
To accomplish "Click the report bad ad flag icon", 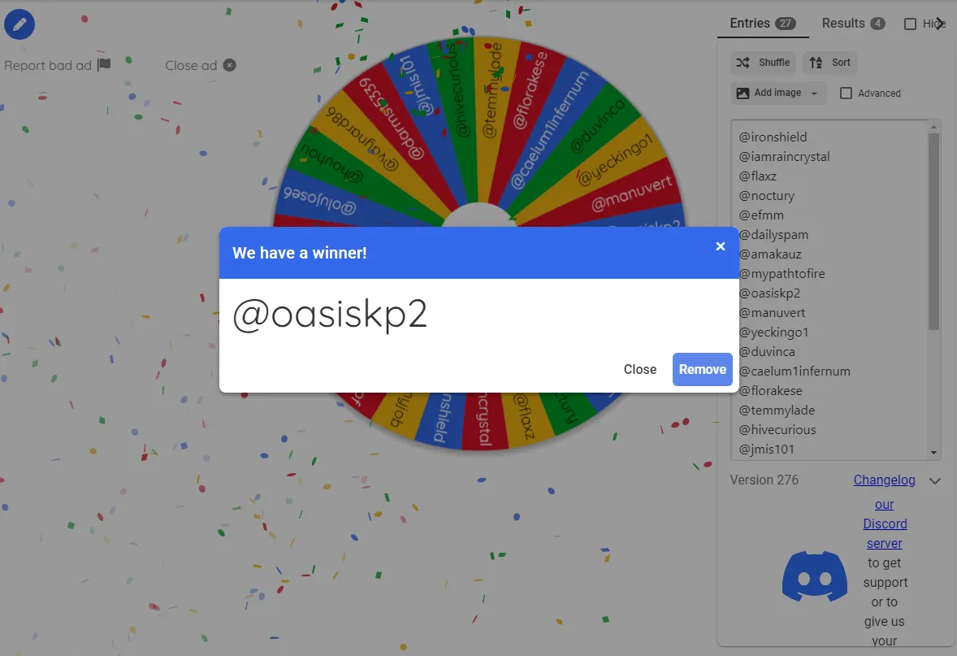I will click(104, 65).
